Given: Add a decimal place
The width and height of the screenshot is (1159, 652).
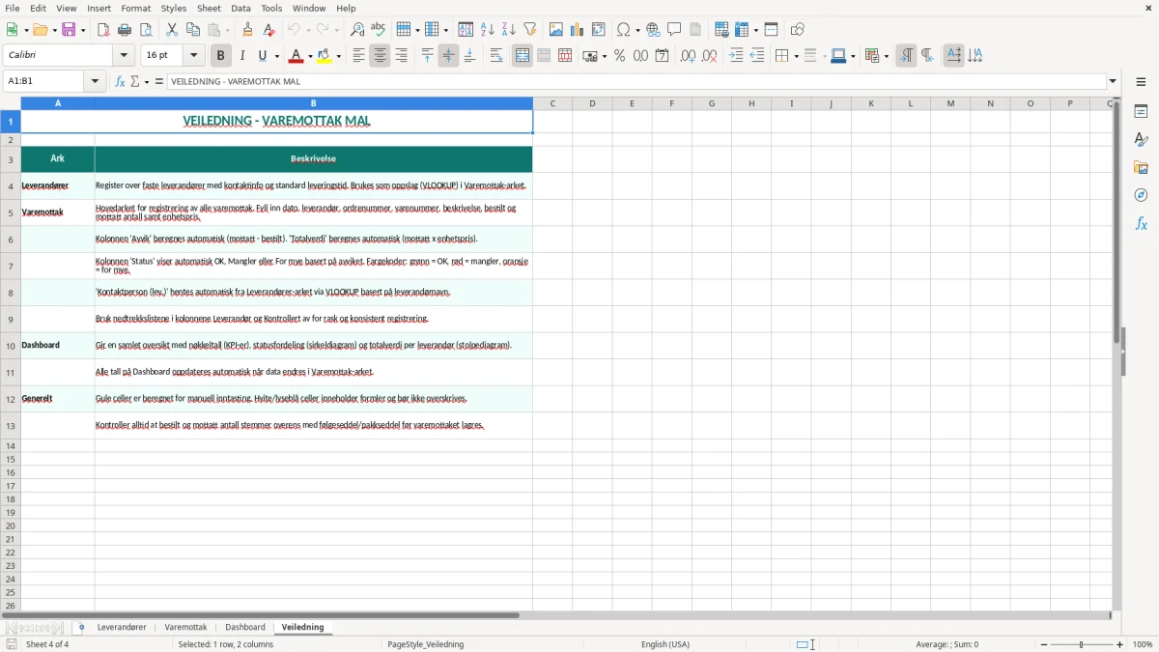Looking at the screenshot, I should tap(688, 56).
